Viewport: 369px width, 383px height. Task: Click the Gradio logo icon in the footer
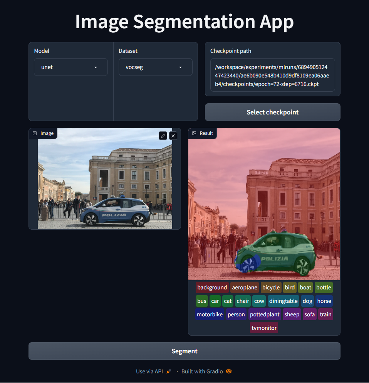point(228,371)
